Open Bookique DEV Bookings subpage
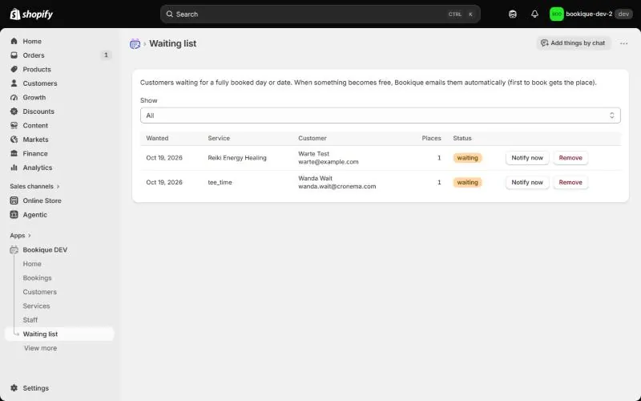641x401 pixels. 37,277
